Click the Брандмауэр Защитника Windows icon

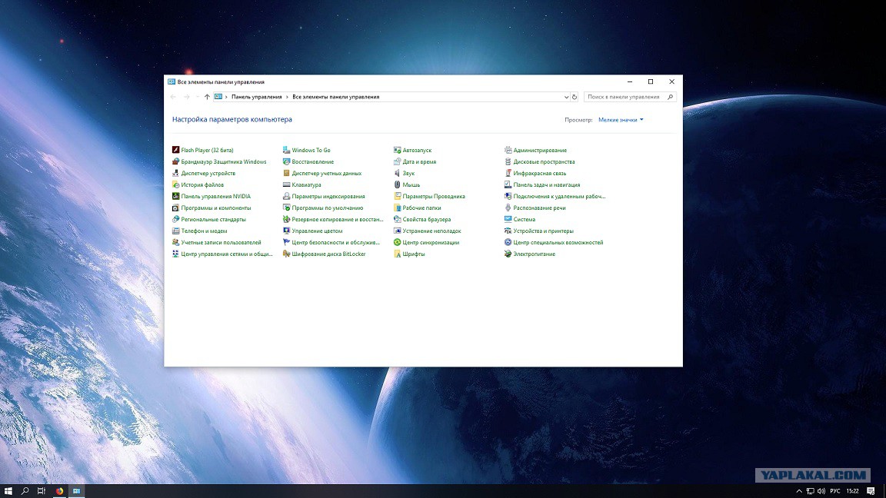coord(175,161)
